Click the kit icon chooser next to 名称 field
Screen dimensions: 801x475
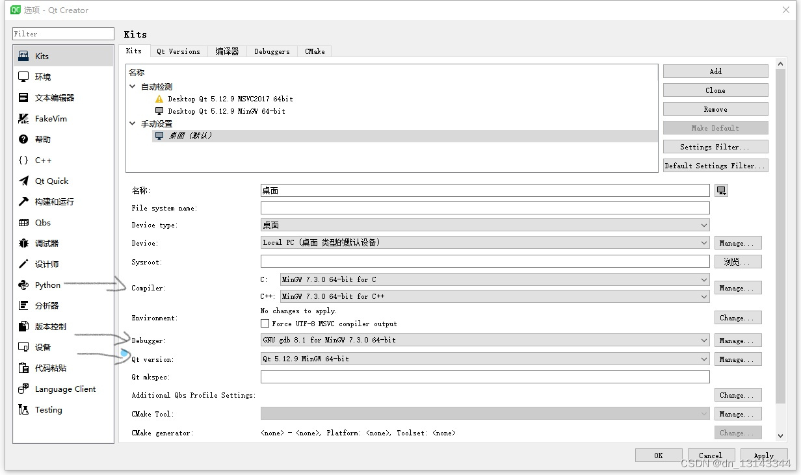(721, 190)
